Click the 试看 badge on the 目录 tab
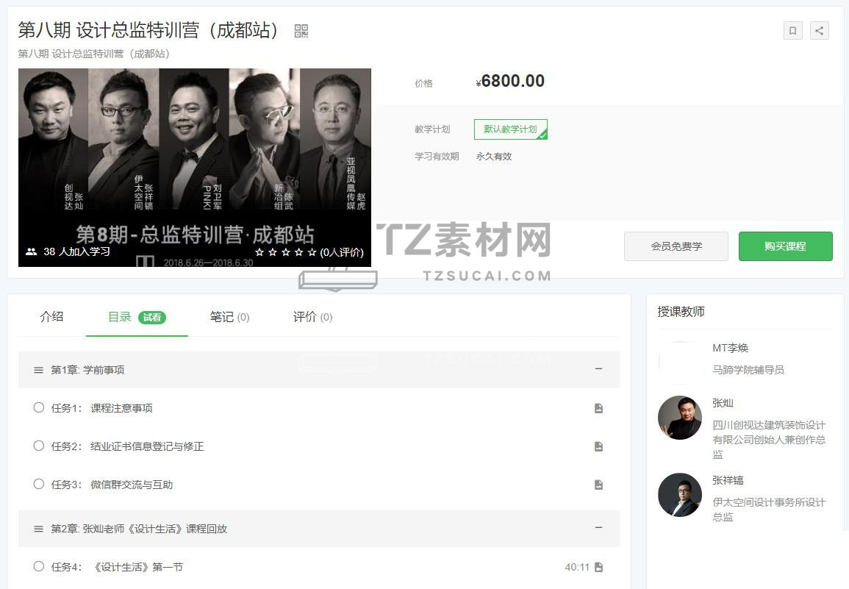The image size is (849, 589). 152,318
